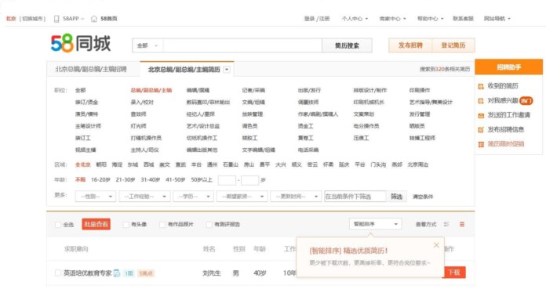Open 发送的工作邀请 in the sidebar
Screen dimensions: 546x307
click(508, 115)
